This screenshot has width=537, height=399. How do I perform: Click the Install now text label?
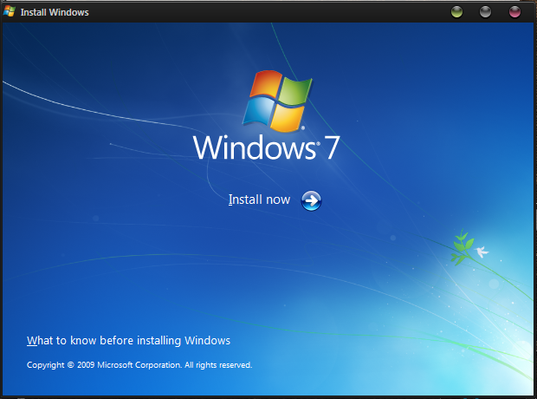pos(259,199)
